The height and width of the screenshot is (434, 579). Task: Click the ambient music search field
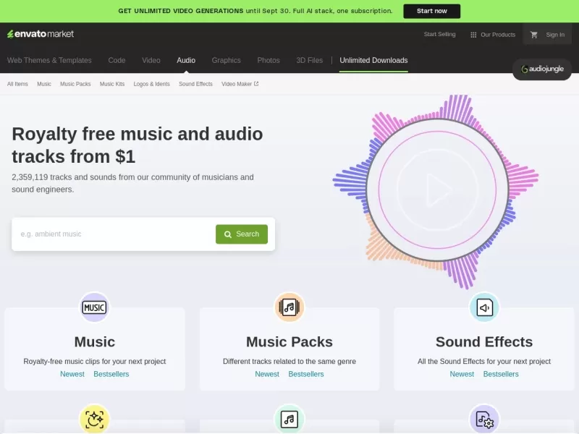[x=109, y=234]
